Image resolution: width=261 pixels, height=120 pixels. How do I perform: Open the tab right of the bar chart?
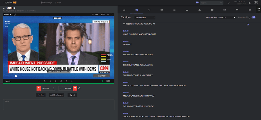pyautogui.click(x=212, y=10)
